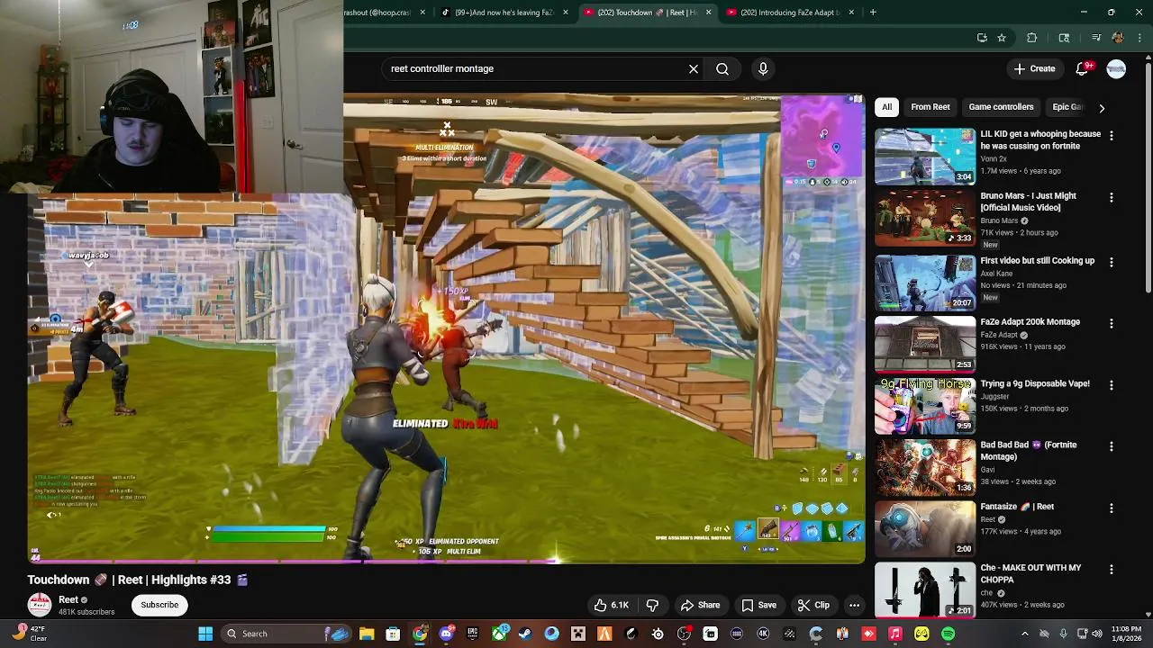Open Microsoft Store from taskbar

(393, 634)
